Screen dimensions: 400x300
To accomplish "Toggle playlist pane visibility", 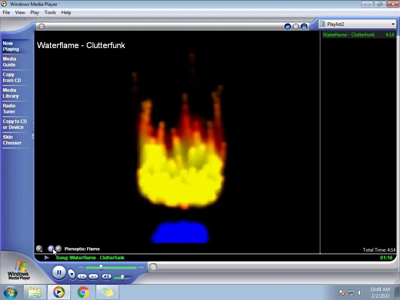I will click(x=304, y=26).
